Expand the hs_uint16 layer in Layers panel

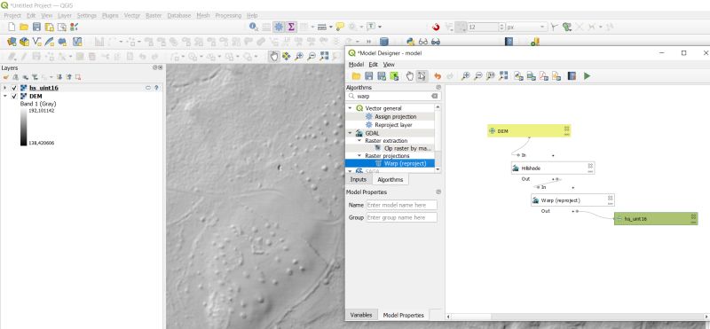coord(5,88)
